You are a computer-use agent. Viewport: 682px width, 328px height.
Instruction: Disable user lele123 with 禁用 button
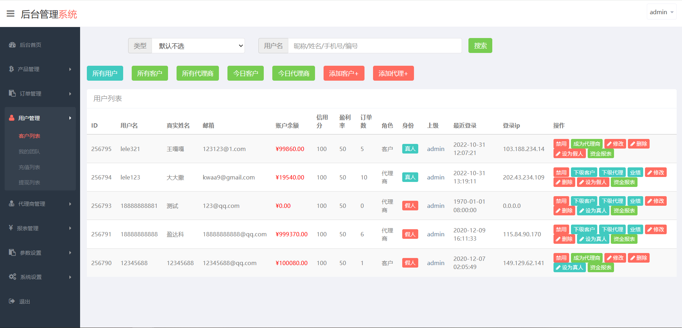[561, 173]
